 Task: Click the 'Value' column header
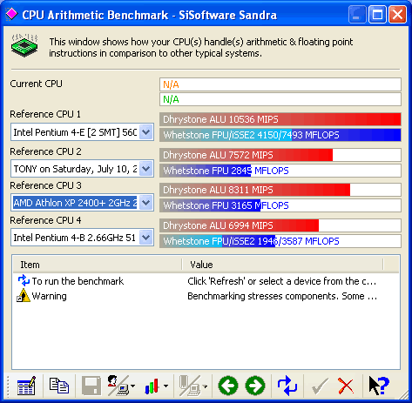pyautogui.click(x=282, y=265)
